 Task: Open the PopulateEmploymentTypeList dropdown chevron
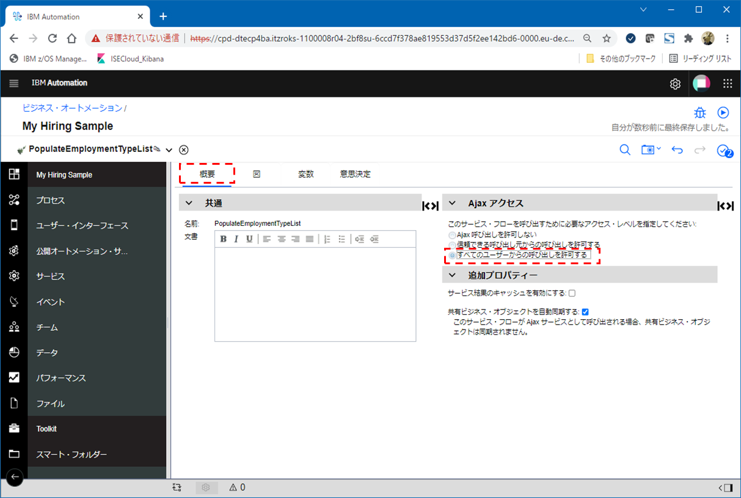169,150
